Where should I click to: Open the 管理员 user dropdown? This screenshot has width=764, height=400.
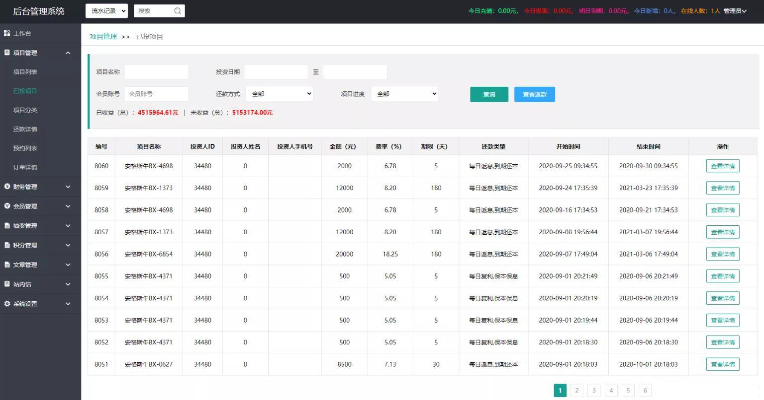click(735, 11)
